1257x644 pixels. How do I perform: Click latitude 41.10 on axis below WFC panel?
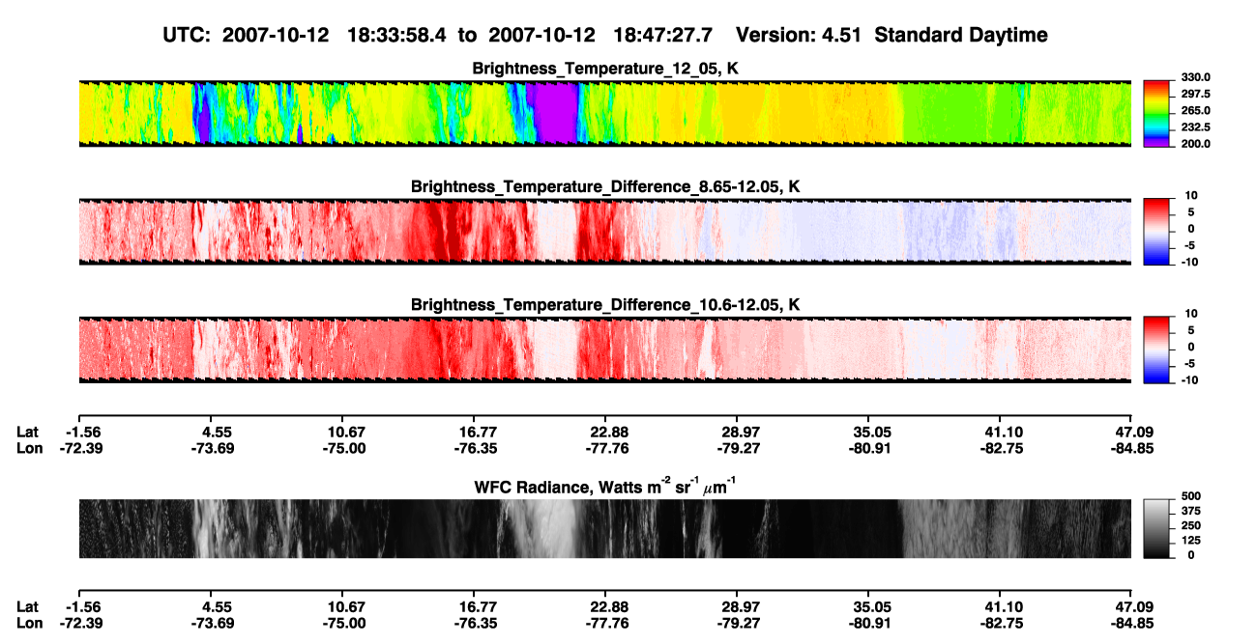(x=1003, y=606)
